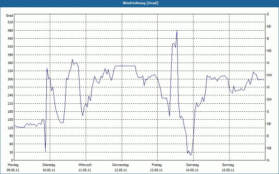Click the 390 axis value
The width and height of the screenshot is (279, 174).
10,55
